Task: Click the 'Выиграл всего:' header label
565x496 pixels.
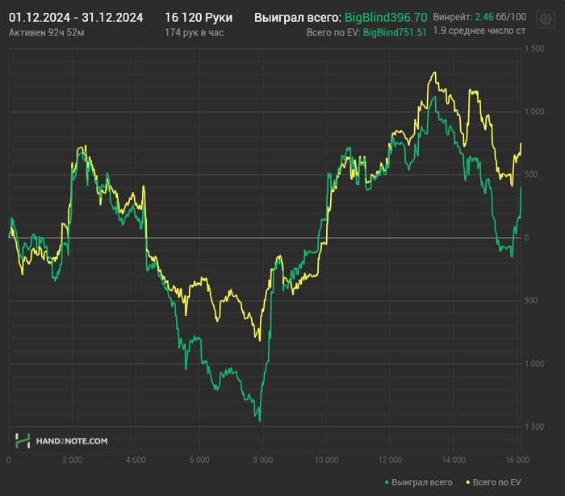Action: pos(298,17)
